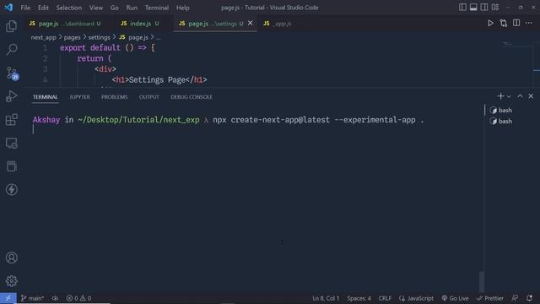Close the page.js settings tab

pos(251,23)
